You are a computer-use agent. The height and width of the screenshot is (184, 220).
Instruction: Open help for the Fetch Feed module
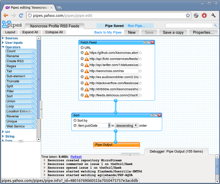pos(145,42)
